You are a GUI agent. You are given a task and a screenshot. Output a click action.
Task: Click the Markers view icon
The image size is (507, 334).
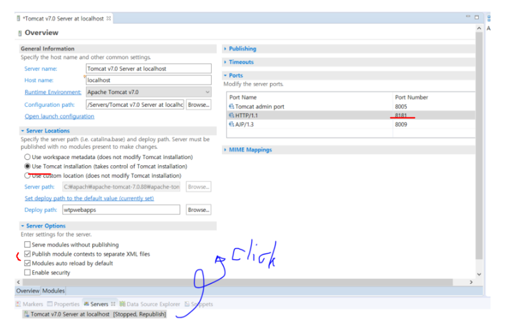[19, 304]
